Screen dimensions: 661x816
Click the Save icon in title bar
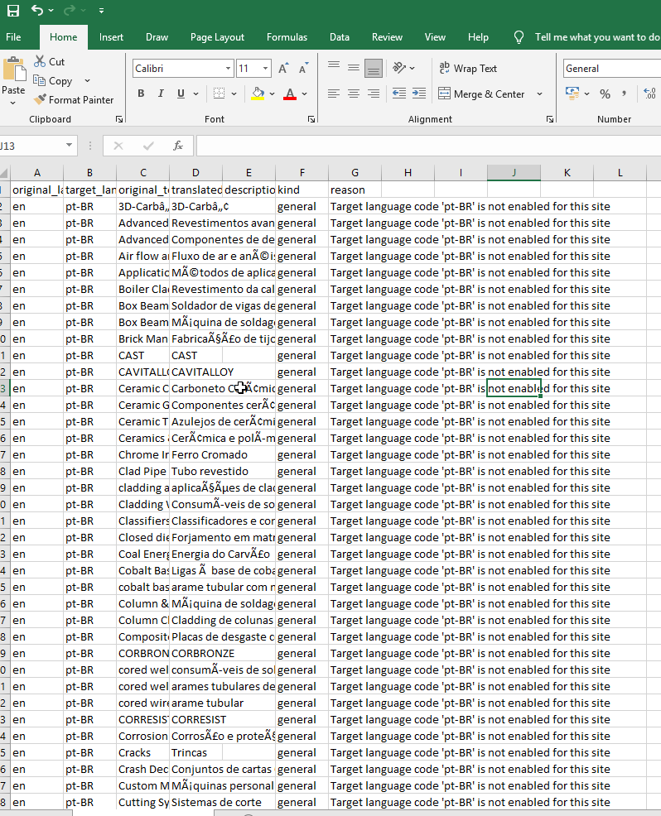pyautogui.click(x=12, y=11)
